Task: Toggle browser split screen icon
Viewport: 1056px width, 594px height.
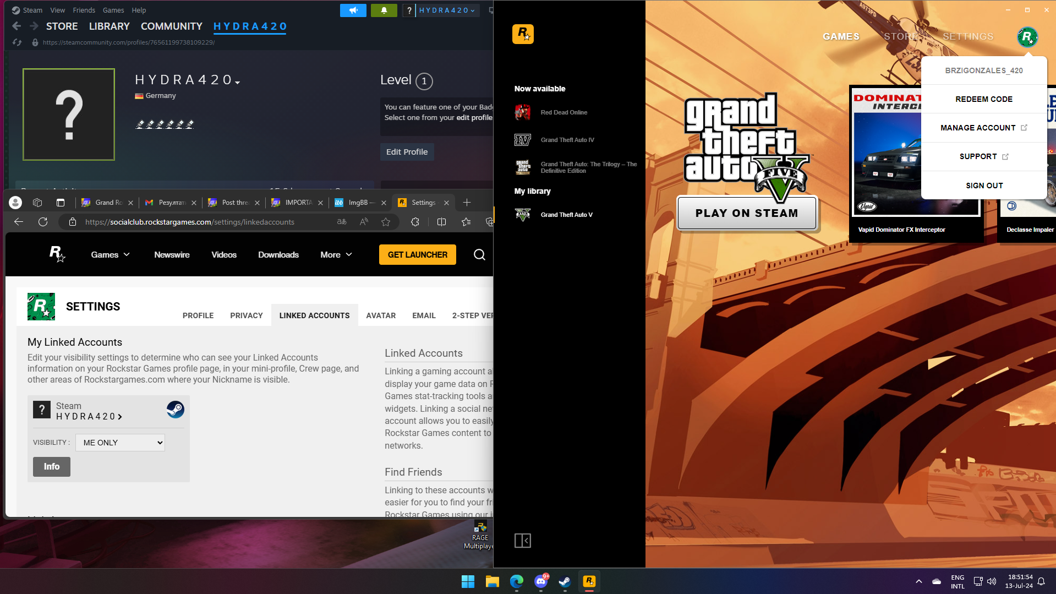Action: tap(441, 222)
